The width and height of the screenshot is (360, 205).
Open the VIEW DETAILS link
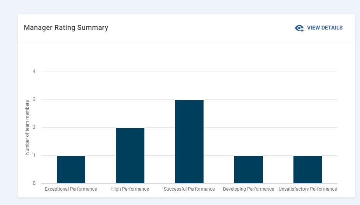click(x=325, y=28)
